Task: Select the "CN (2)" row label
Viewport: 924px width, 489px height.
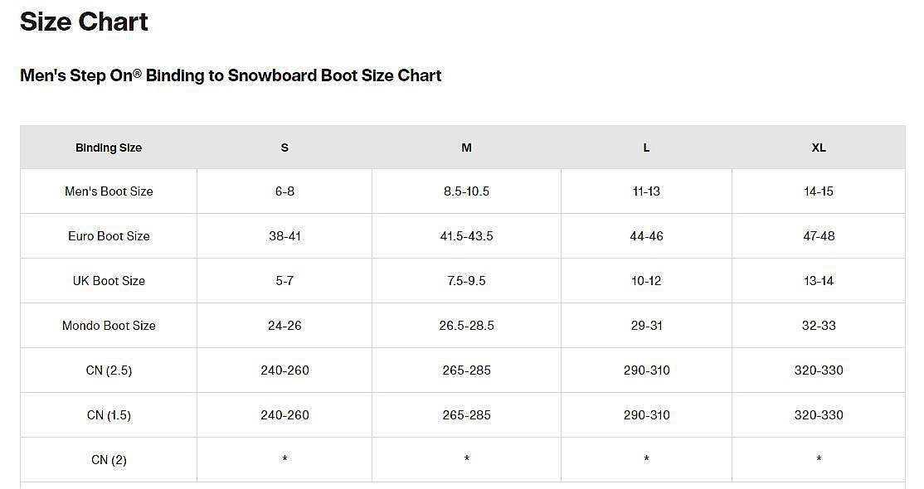Action: (109, 460)
